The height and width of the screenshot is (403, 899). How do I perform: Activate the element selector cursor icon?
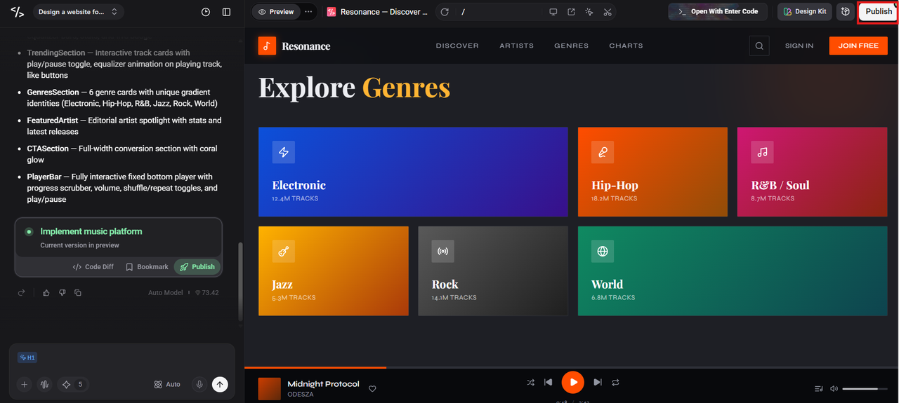click(589, 12)
